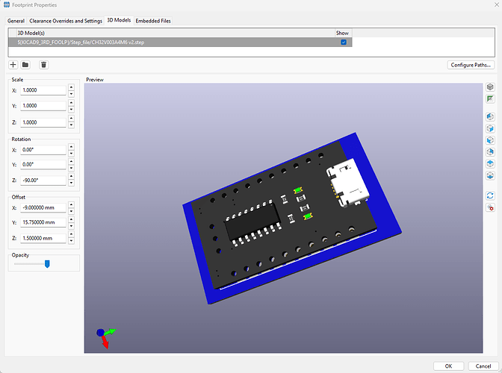Increase Scale X with the up arrow
This screenshot has width=502, height=373.
[71, 87]
